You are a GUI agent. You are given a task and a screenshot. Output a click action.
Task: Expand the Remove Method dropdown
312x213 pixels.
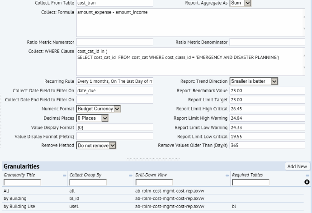point(113,146)
